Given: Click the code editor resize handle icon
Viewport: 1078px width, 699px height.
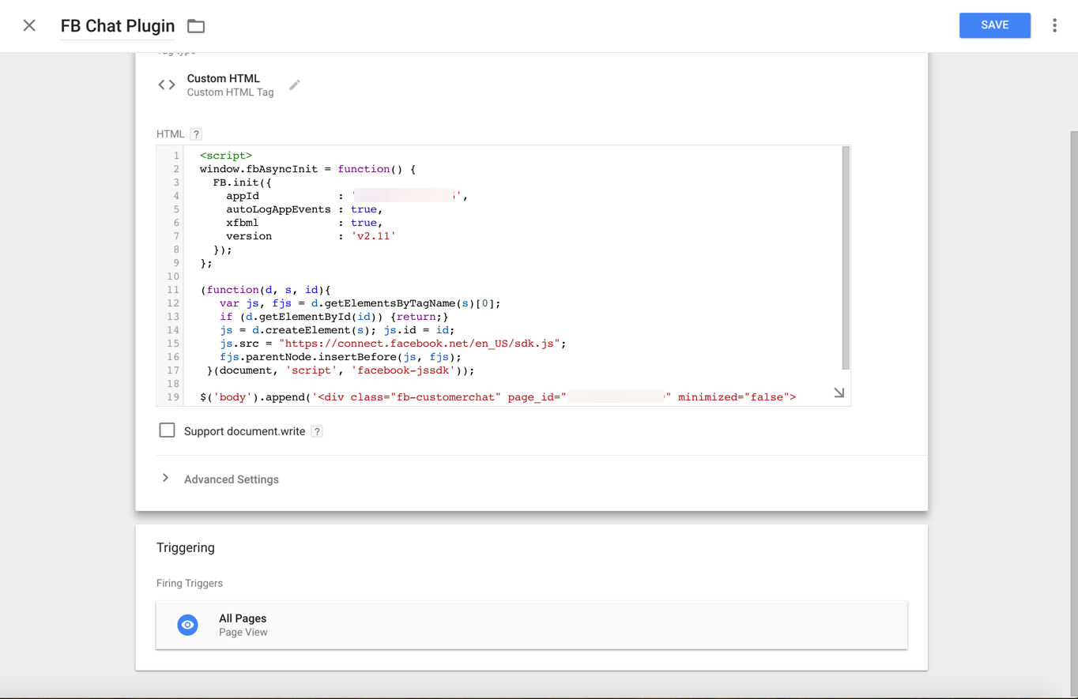Looking at the screenshot, I should (839, 393).
